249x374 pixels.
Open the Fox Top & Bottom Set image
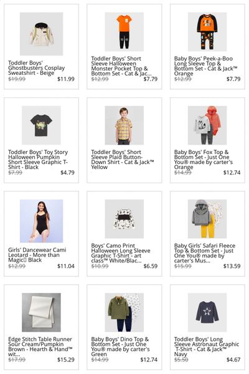coord(207,125)
